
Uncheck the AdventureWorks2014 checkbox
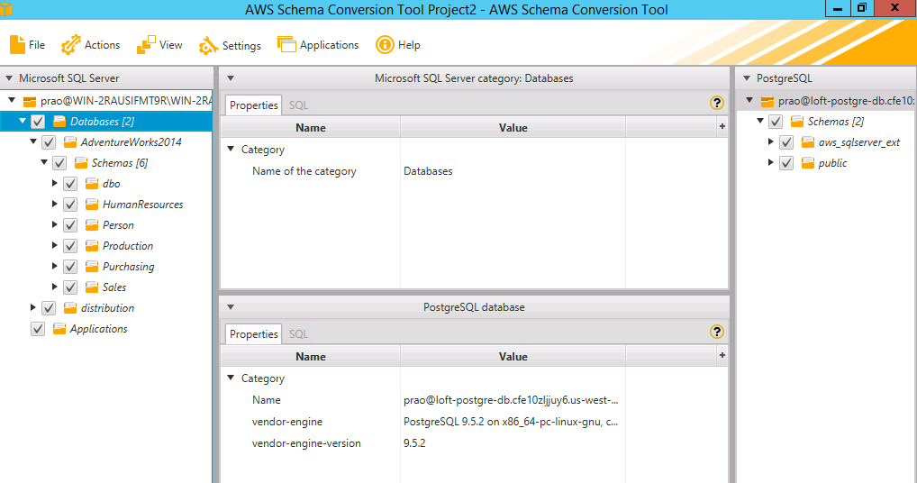[49, 142]
